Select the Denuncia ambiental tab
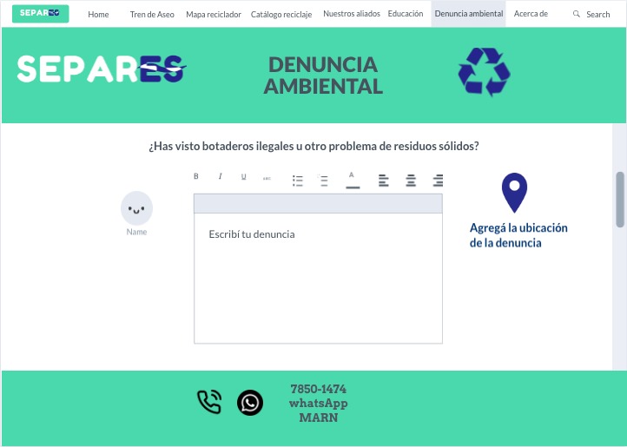This screenshot has height=447, width=627. point(469,14)
